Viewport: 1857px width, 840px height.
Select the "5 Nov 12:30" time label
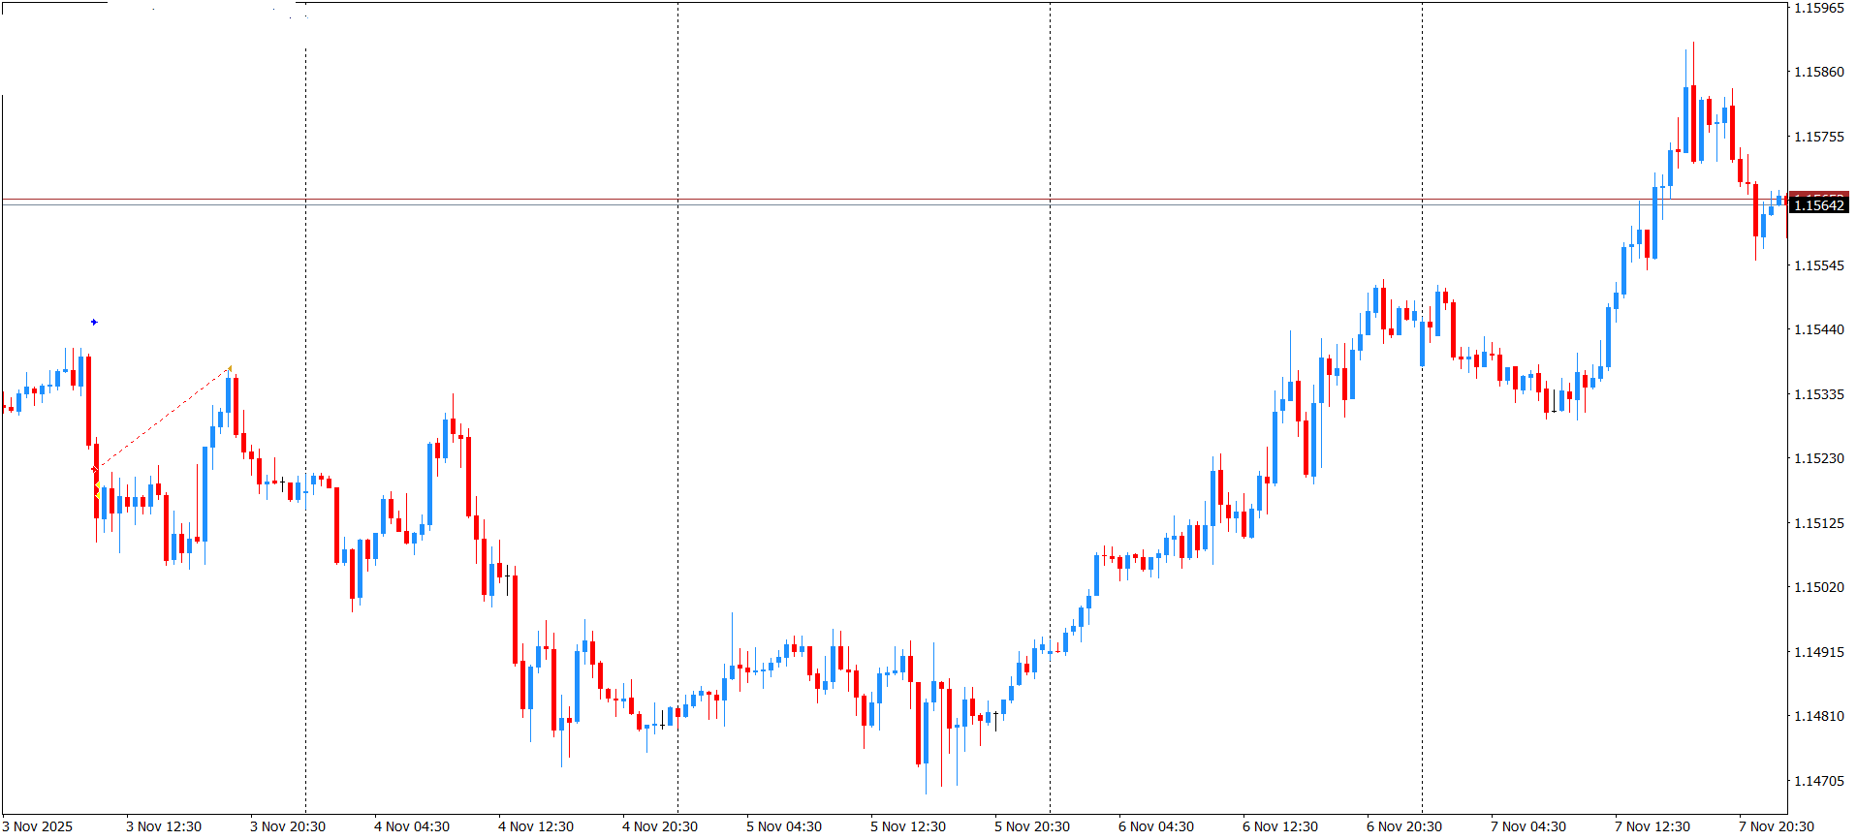908,826
